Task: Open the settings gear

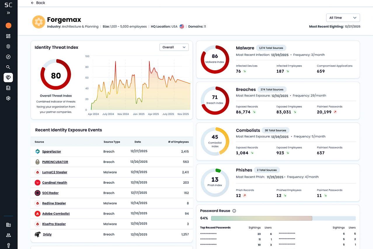Action: coord(8,98)
